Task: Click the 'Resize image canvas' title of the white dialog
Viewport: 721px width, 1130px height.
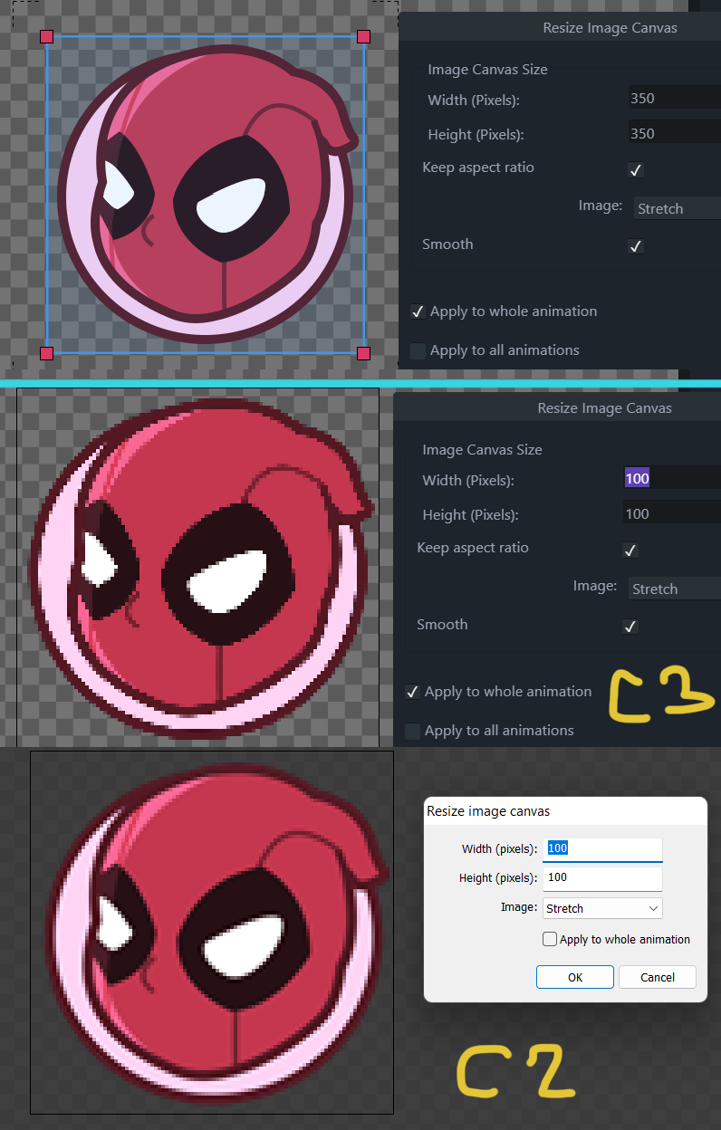Action: pyautogui.click(x=488, y=811)
